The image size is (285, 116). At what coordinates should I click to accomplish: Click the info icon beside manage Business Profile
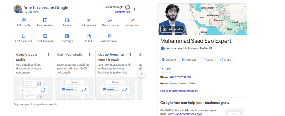click(210, 48)
